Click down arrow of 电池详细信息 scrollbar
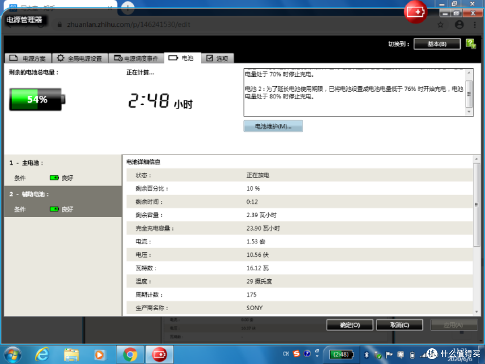485x364 pixels. point(476,312)
